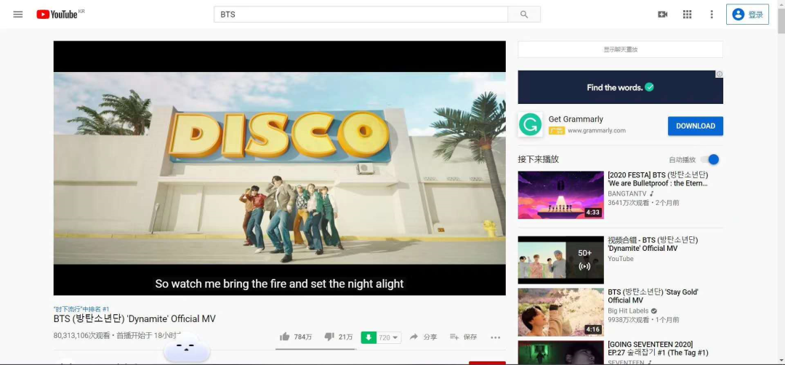Image resolution: width=785 pixels, height=365 pixels.
Task: Expand the 720 quality dropdown
Action: (x=389, y=337)
